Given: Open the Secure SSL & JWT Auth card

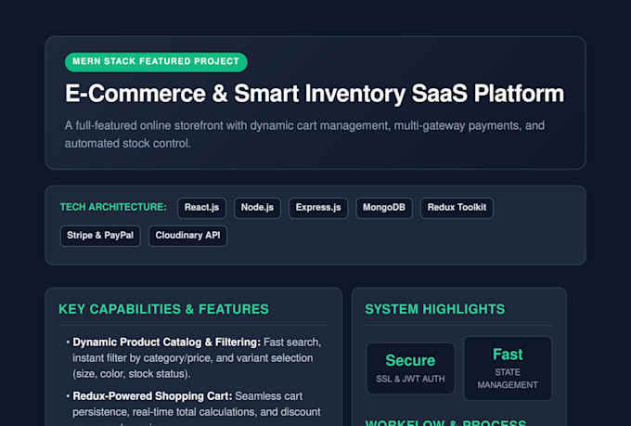Looking at the screenshot, I should click(410, 368).
